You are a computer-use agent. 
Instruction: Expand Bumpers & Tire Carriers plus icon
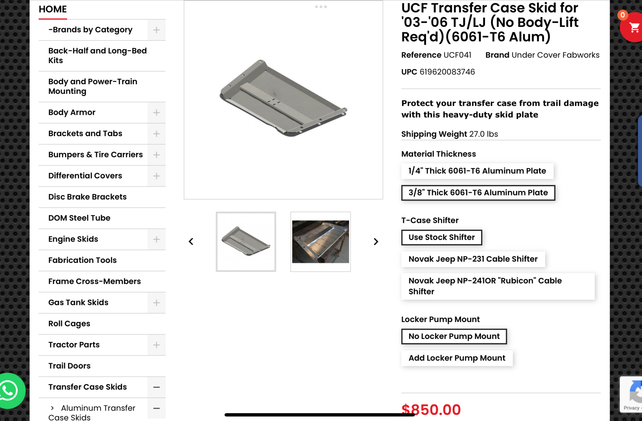156,155
